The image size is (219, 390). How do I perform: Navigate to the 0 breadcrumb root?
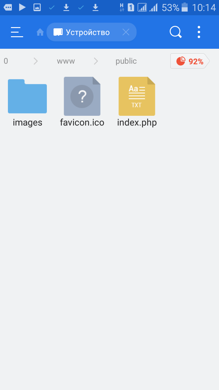(x=6, y=61)
